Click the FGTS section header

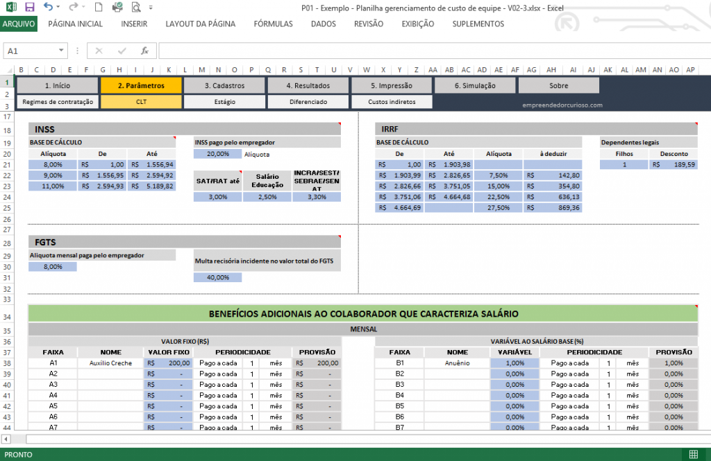click(x=185, y=242)
